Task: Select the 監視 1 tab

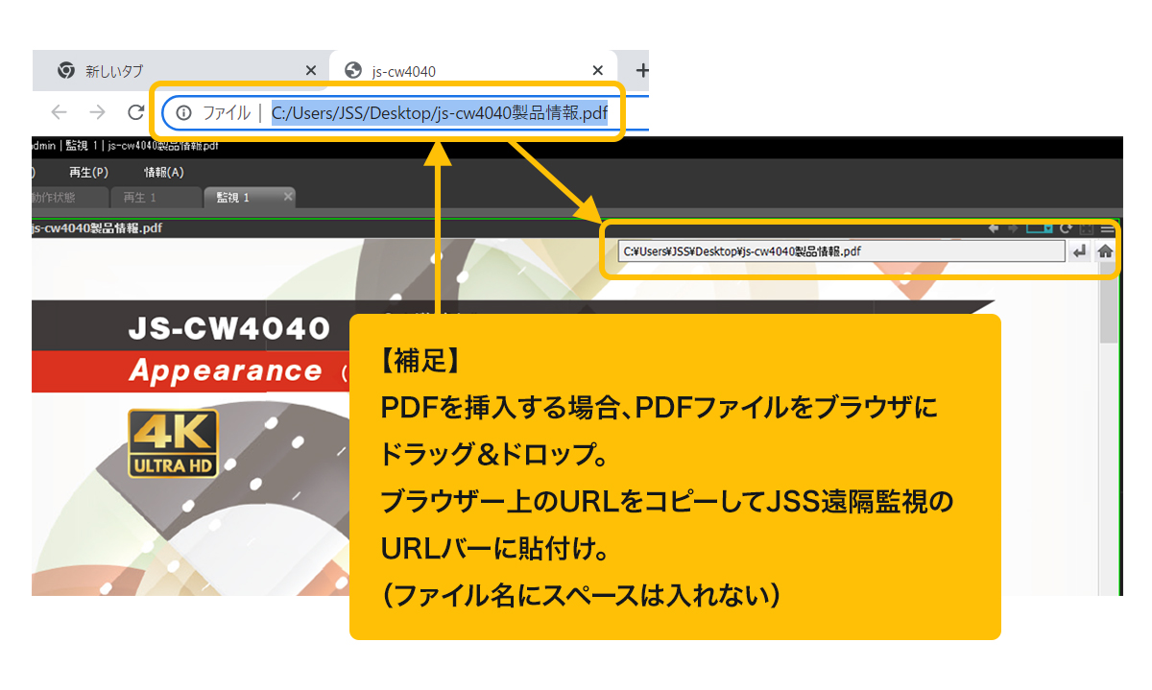Action: click(x=249, y=198)
